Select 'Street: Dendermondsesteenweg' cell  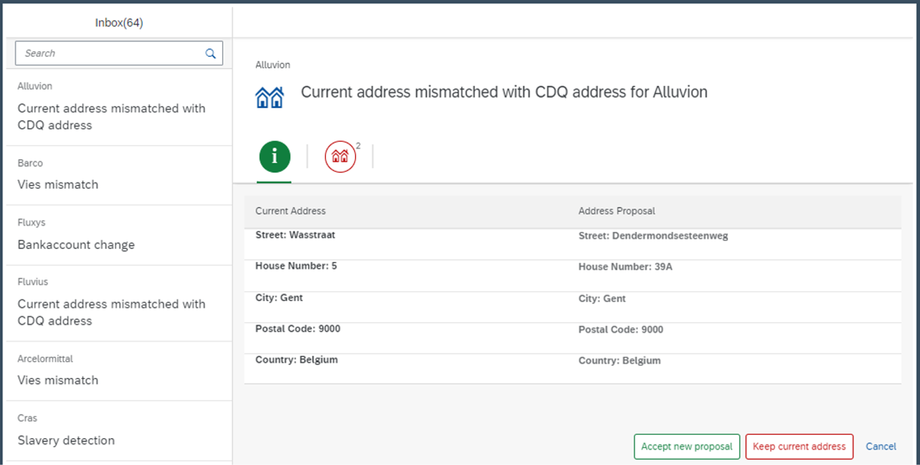[x=653, y=236]
